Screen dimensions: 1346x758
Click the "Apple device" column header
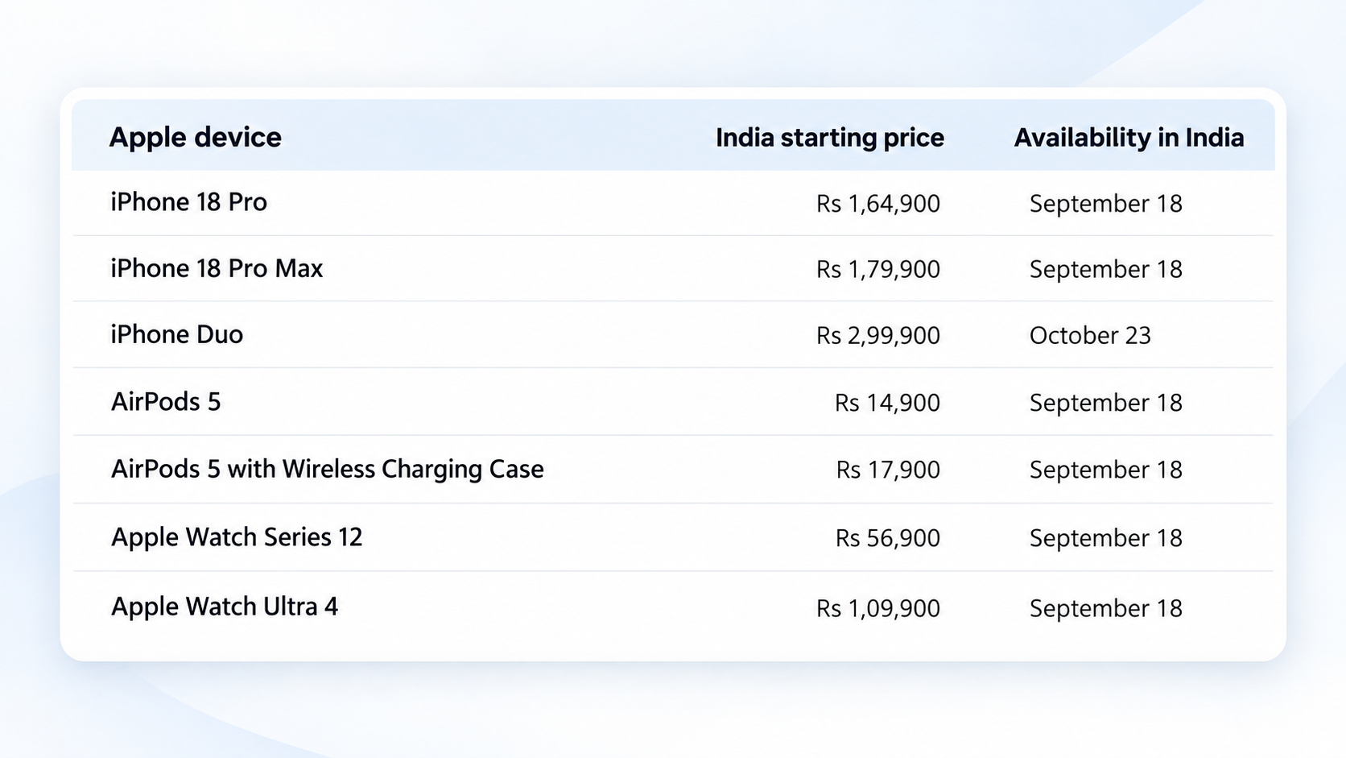[x=196, y=138]
